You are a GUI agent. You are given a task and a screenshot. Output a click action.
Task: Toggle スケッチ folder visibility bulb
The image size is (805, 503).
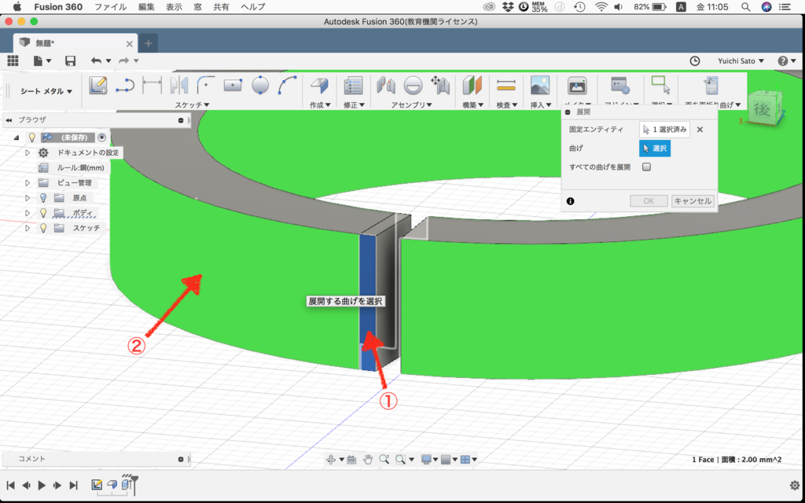44,227
